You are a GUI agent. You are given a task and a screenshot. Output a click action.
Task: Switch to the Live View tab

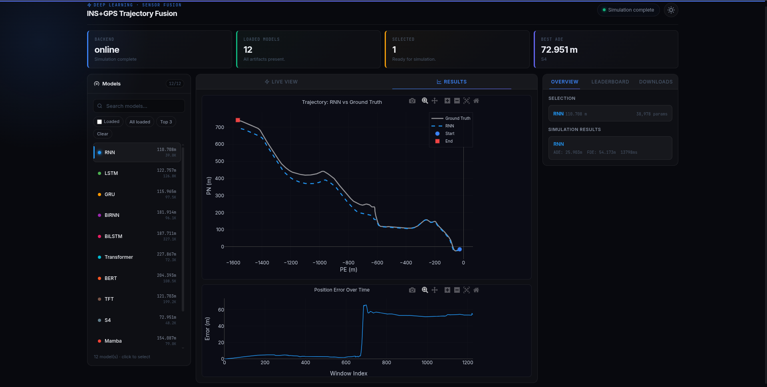click(281, 82)
